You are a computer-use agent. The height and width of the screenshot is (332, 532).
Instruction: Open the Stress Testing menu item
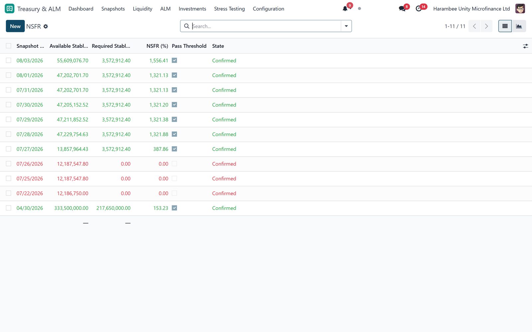click(x=229, y=9)
